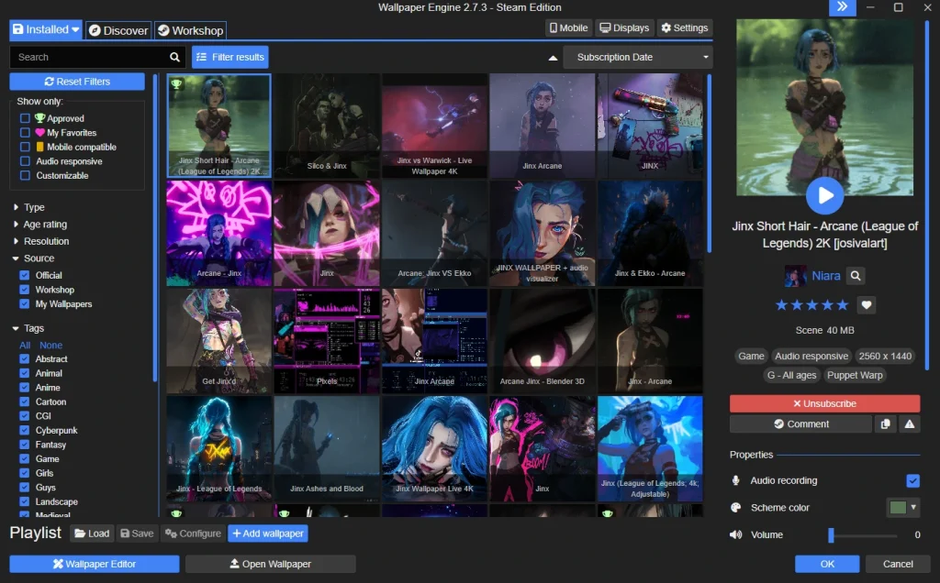Select the Get Jinx'd wallpaper
This screenshot has height=583, width=940.
coord(218,341)
